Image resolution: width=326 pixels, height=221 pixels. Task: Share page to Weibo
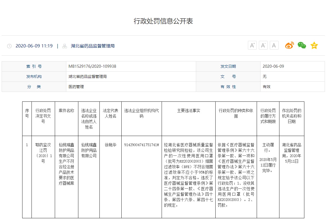pos(289,45)
